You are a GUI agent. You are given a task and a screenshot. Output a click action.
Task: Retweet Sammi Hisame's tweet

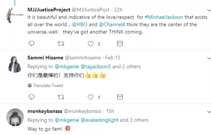(x=61, y=97)
